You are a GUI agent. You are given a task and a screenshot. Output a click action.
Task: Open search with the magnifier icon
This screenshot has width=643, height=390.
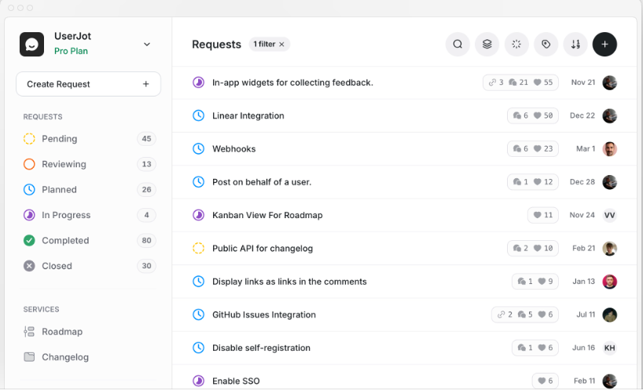click(x=457, y=45)
